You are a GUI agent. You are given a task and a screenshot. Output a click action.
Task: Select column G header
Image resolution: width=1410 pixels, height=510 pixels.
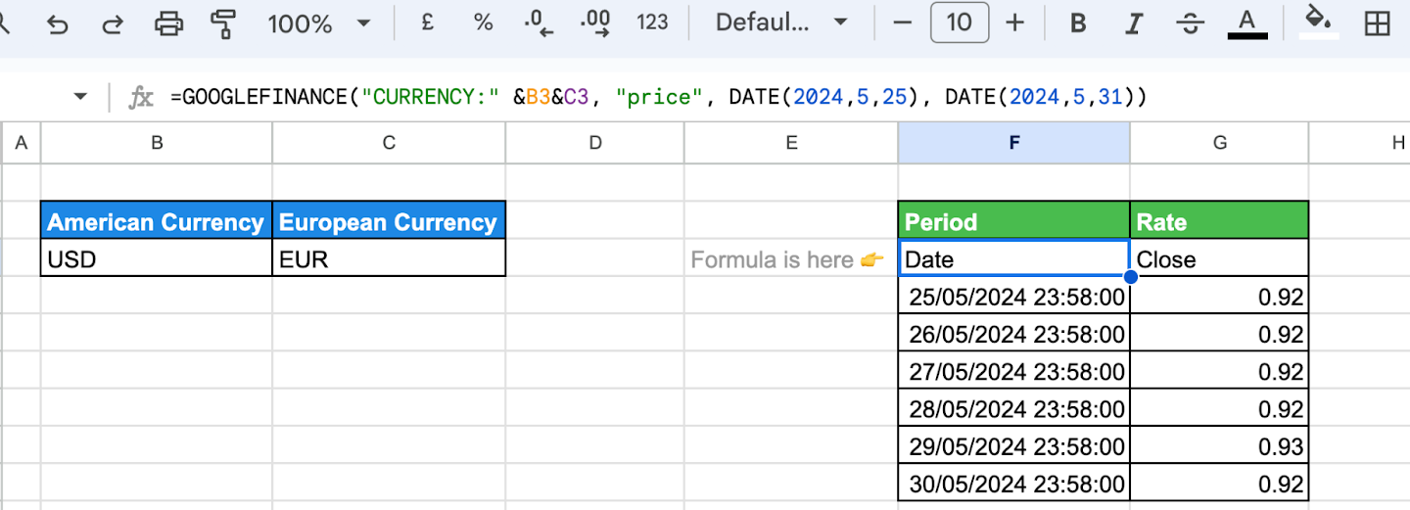1220,143
